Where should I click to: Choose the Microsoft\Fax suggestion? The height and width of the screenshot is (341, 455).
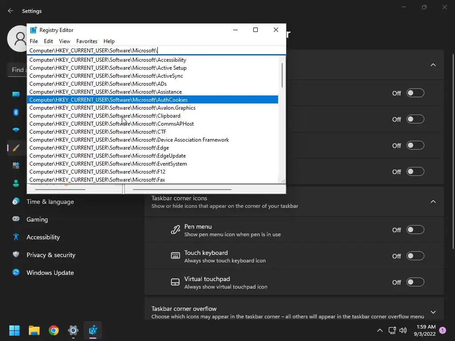pyautogui.click(x=153, y=179)
